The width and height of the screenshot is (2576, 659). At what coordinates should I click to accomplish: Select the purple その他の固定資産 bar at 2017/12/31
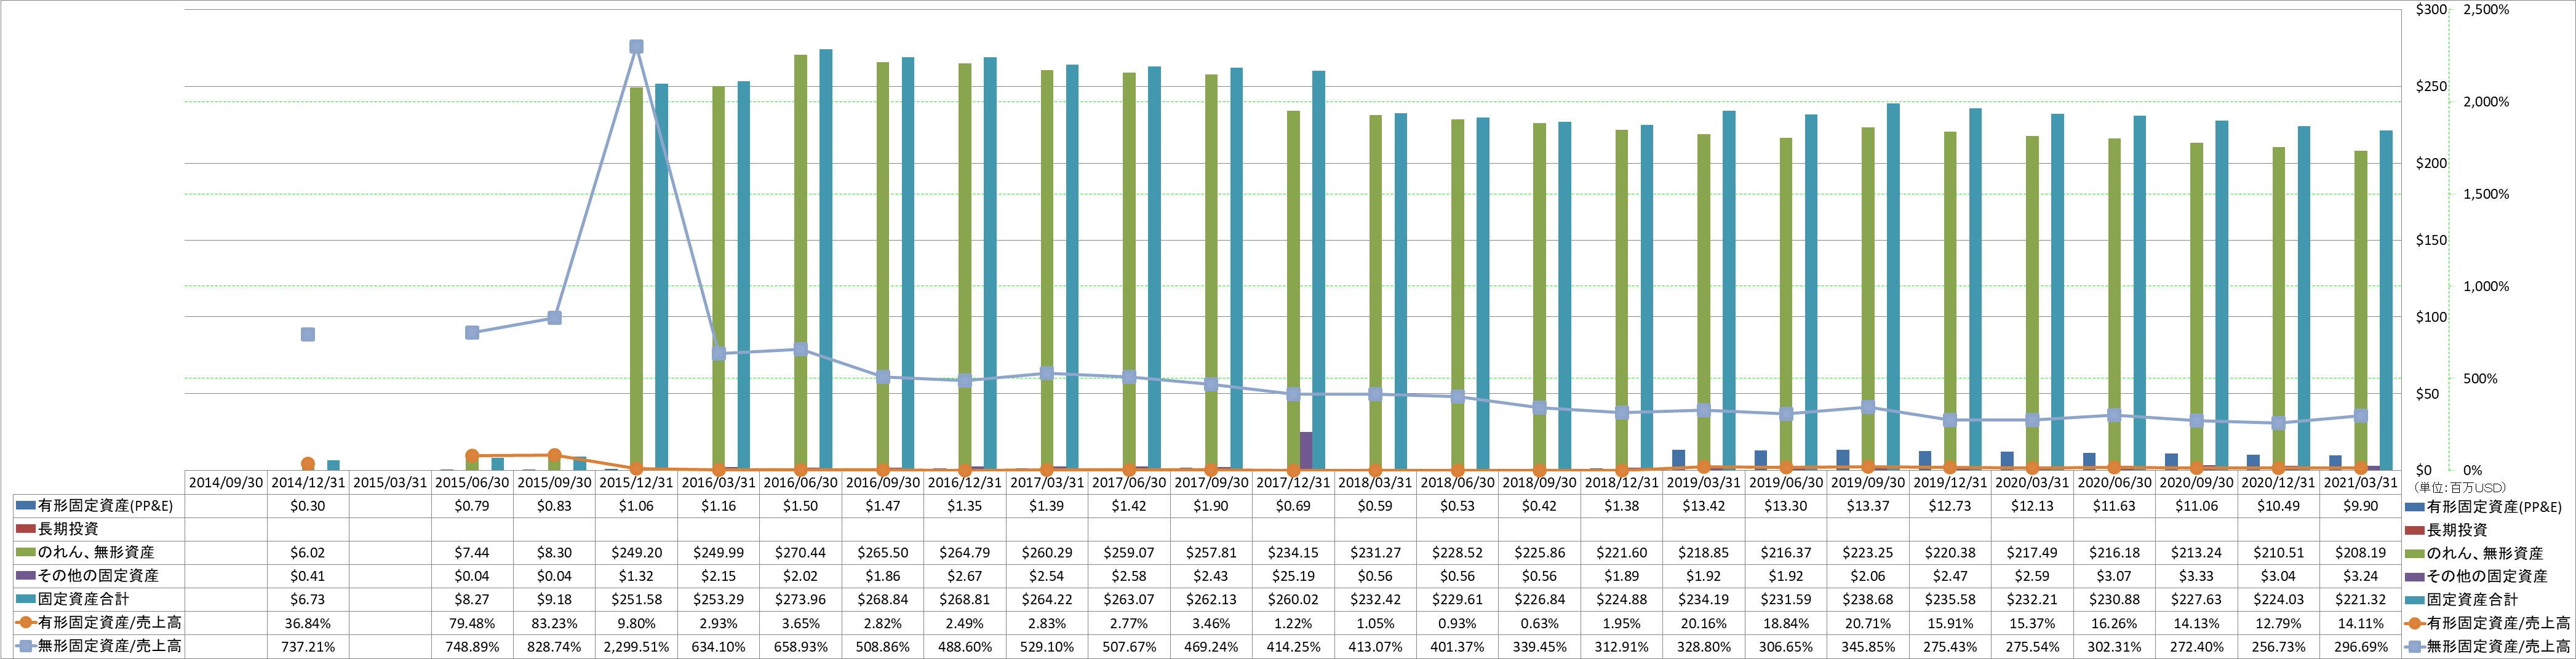click(1306, 451)
